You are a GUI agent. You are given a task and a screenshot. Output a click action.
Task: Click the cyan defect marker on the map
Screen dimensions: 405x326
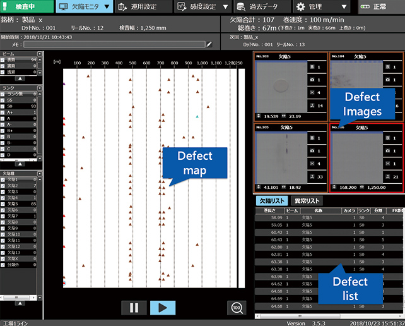tap(197, 117)
